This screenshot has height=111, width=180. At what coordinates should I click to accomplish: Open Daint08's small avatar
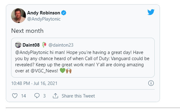pyautogui.click(x=18, y=45)
